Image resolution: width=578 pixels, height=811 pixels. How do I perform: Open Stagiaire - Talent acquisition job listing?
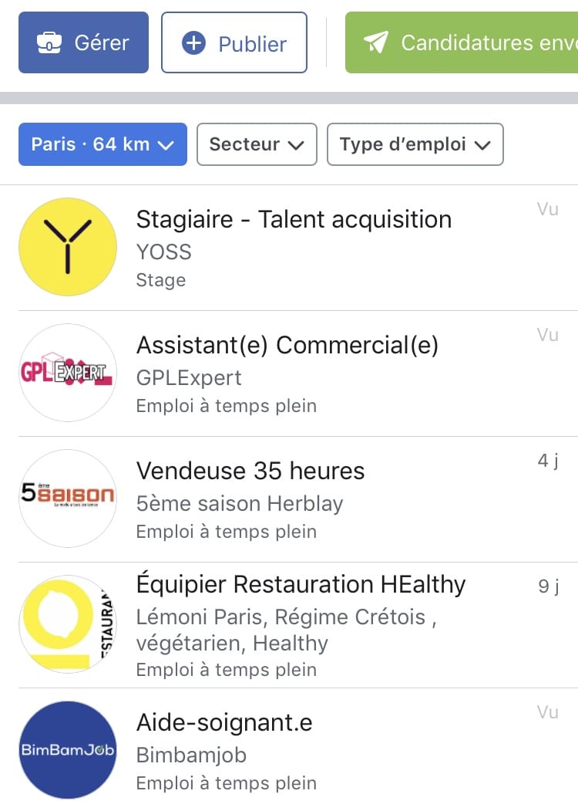click(x=298, y=248)
